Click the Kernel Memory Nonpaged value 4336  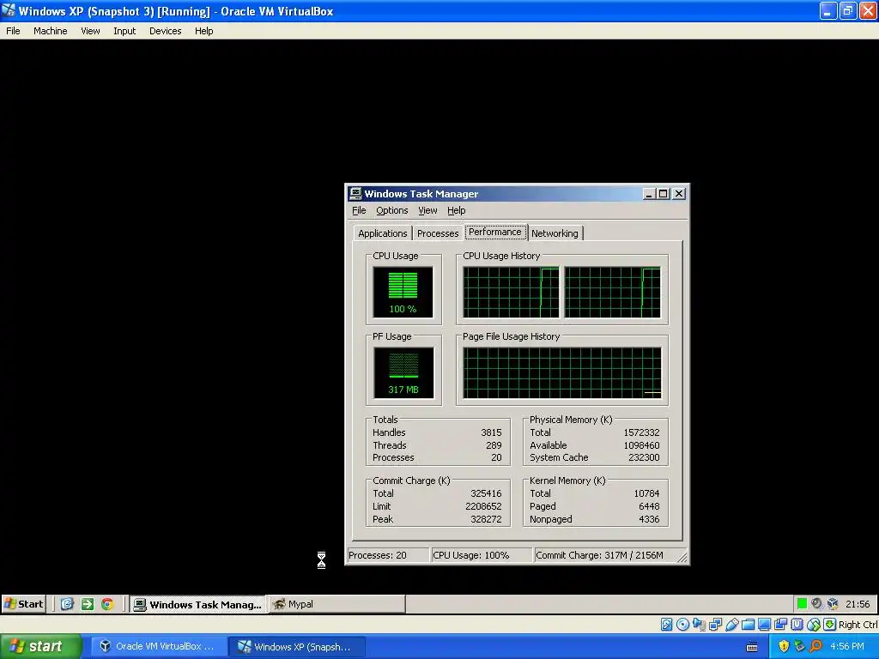pos(649,519)
